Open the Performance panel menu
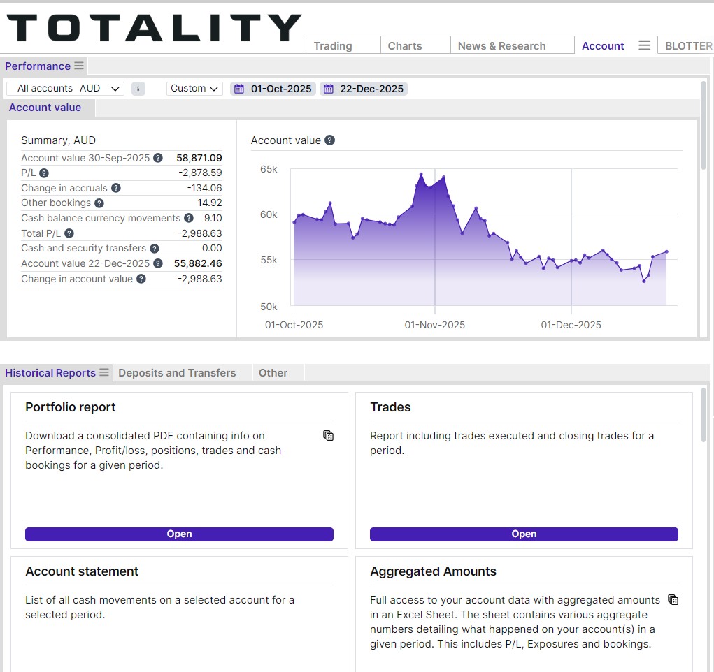 point(79,66)
